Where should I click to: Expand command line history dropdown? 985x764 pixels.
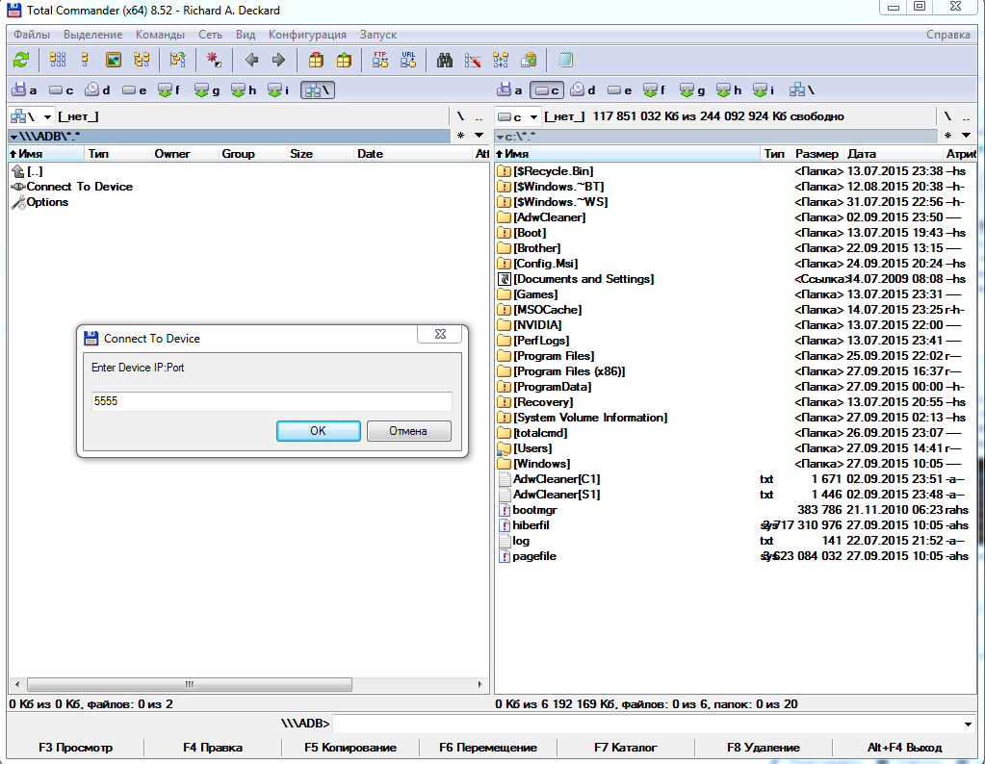[x=967, y=724]
